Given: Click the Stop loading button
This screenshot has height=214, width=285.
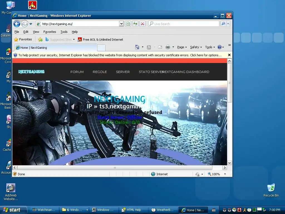Looking at the screenshot, I should [142, 24].
